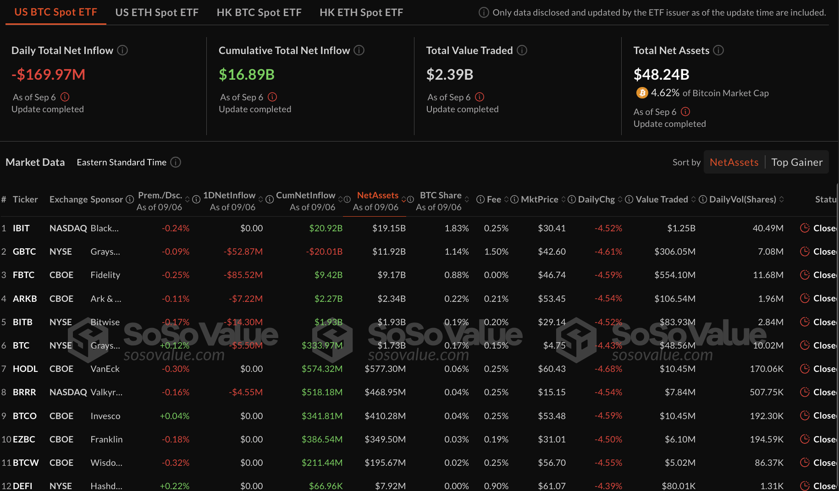Click the info icon beside the ETF issuer data notice

(x=484, y=12)
